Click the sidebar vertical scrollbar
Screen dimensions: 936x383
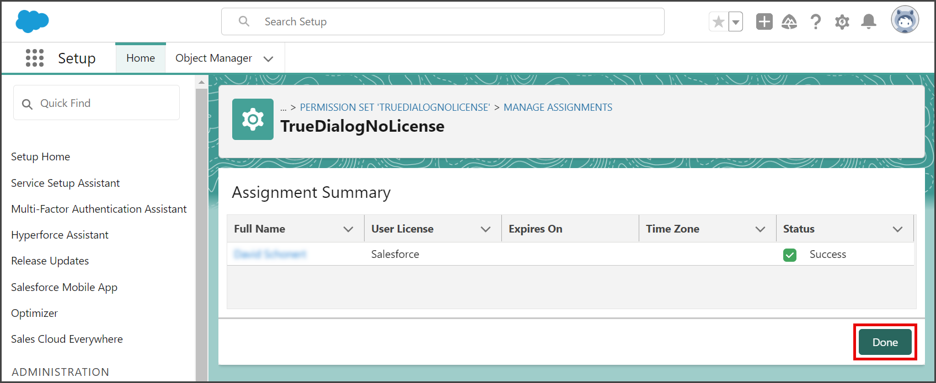tap(201, 229)
